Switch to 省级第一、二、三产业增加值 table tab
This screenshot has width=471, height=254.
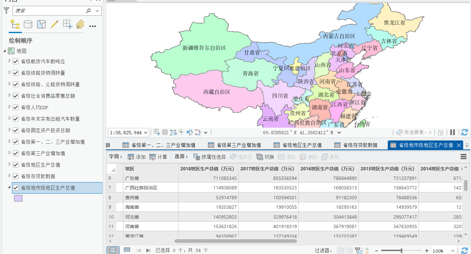coord(159,145)
